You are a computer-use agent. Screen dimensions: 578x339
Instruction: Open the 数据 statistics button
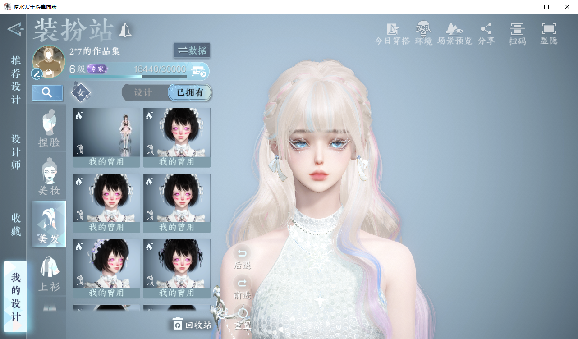(192, 50)
